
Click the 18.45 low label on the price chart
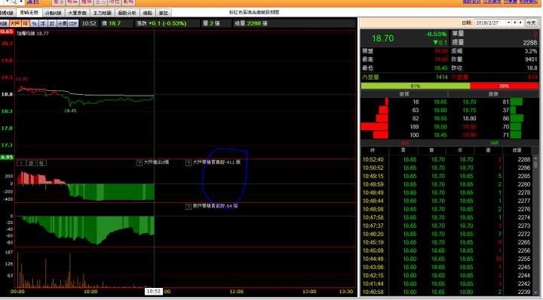tap(70, 111)
